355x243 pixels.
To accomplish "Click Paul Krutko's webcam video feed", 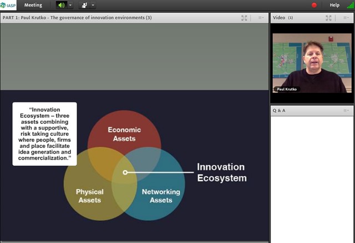I will pyautogui.click(x=312, y=63).
